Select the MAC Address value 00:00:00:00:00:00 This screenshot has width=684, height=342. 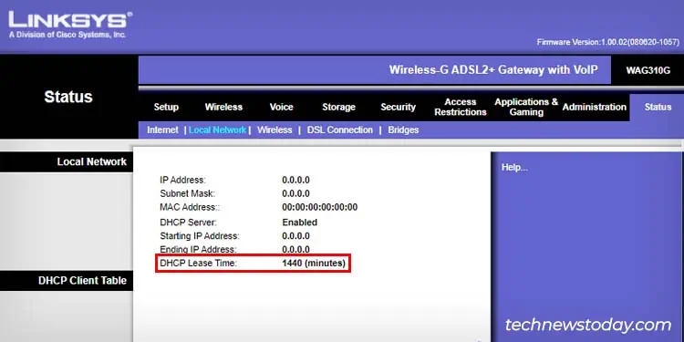(x=320, y=207)
